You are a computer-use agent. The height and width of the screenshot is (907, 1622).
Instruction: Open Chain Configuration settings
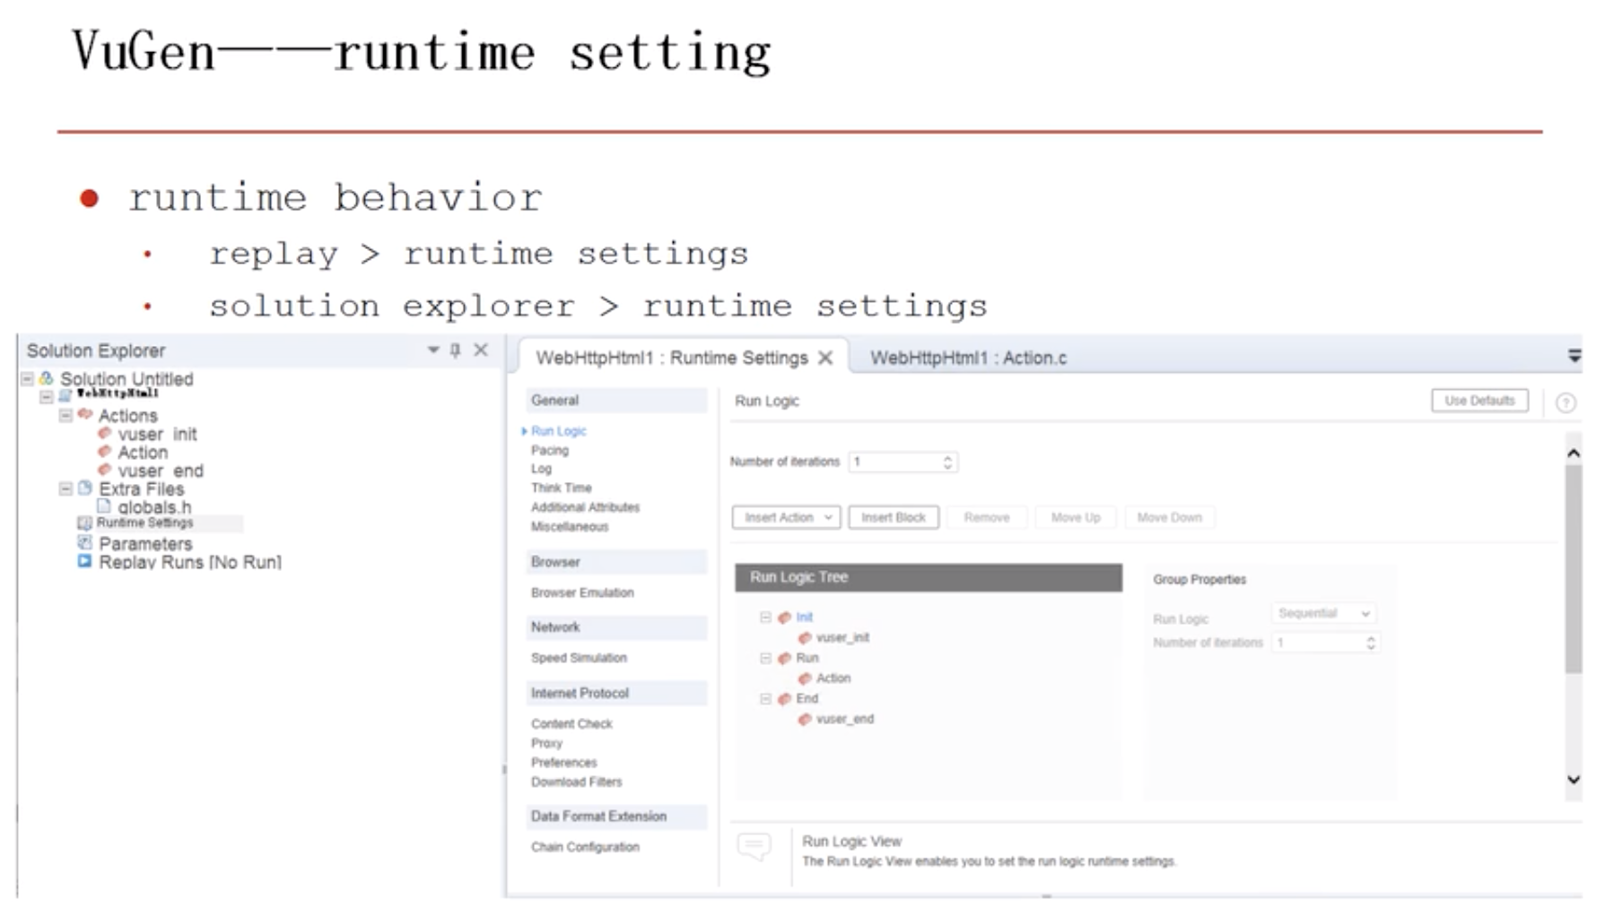tap(585, 847)
